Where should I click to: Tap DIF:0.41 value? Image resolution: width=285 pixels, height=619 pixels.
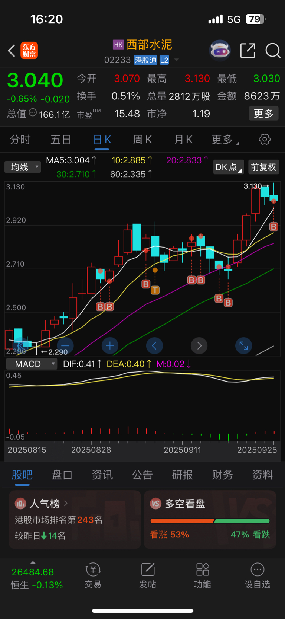[x=82, y=364]
